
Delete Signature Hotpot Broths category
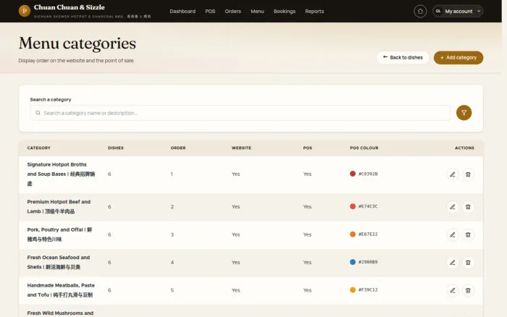point(468,174)
